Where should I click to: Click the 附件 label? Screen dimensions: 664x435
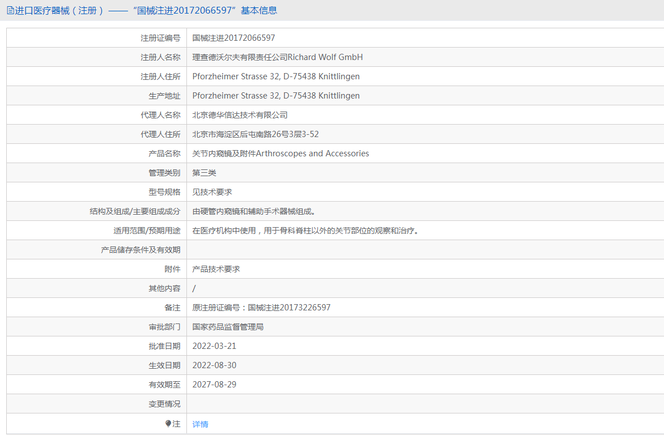(172, 270)
